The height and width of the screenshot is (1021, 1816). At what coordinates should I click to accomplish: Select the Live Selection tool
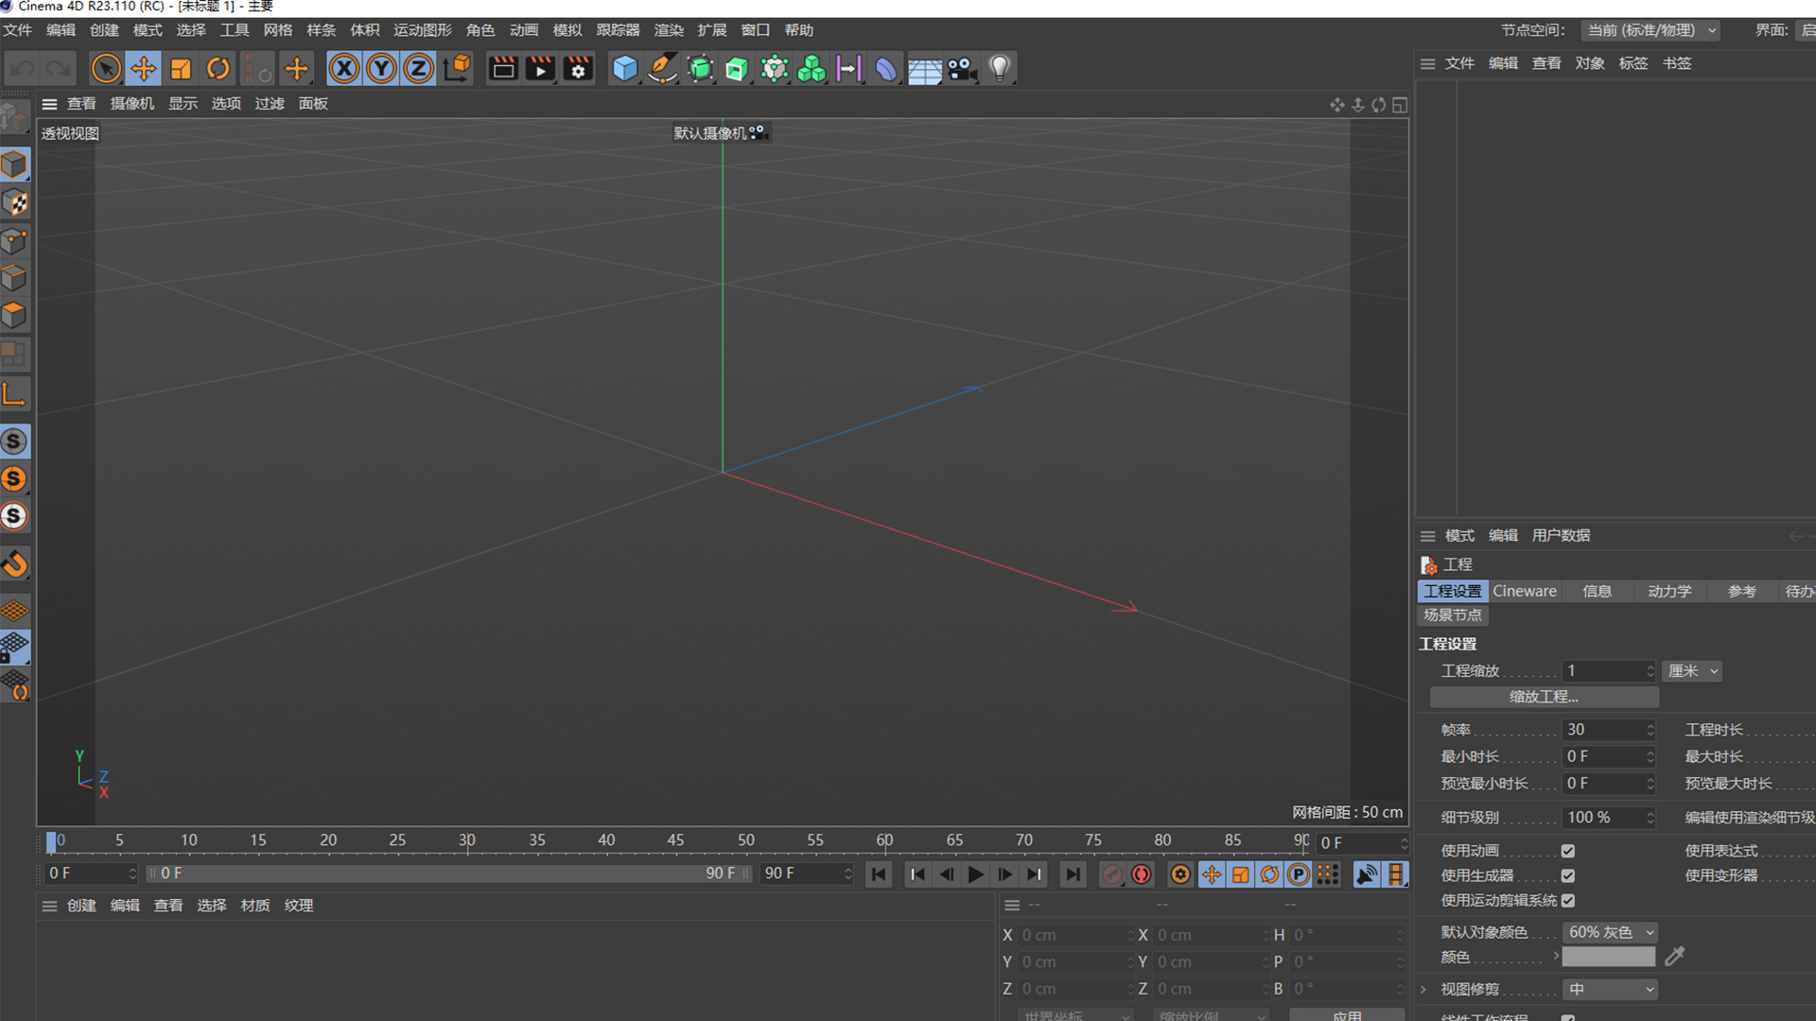(106, 68)
